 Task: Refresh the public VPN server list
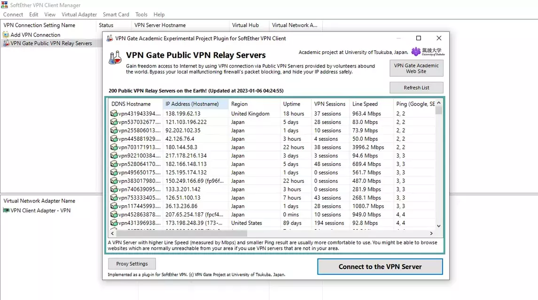(x=416, y=88)
